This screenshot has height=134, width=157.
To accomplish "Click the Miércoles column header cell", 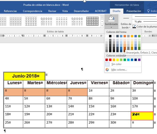I will [x=56, y=84].
